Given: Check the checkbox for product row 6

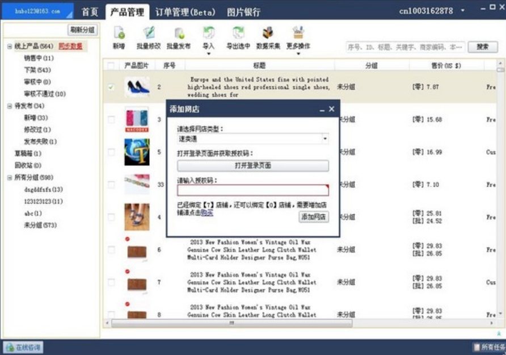Looking at the screenshot, I should [x=111, y=250].
